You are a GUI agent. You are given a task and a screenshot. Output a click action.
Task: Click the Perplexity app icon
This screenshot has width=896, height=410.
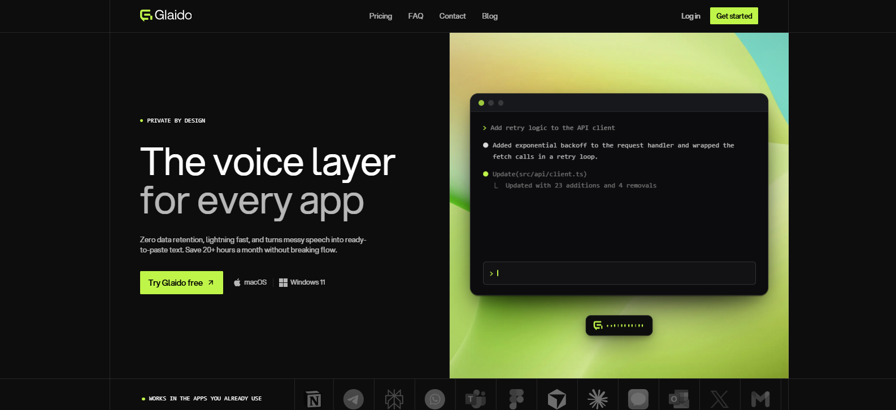(394, 399)
